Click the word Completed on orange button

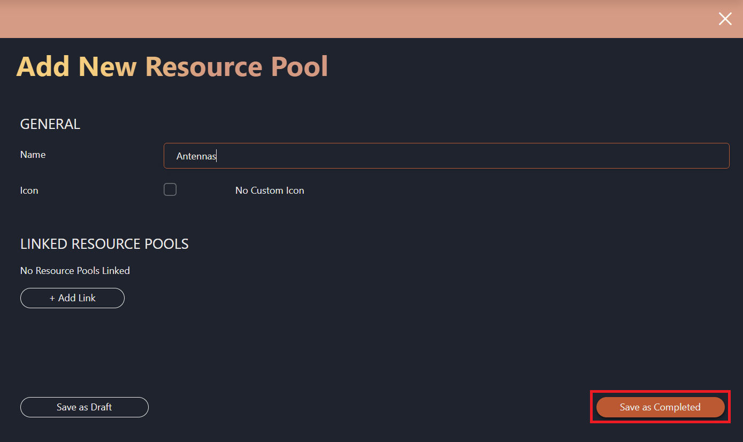(x=677, y=407)
